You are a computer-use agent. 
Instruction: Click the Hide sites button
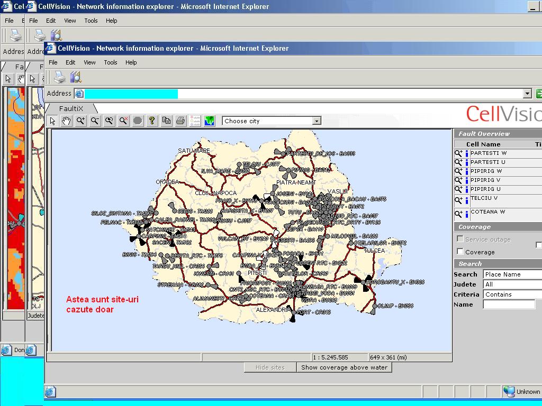pyautogui.click(x=270, y=367)
